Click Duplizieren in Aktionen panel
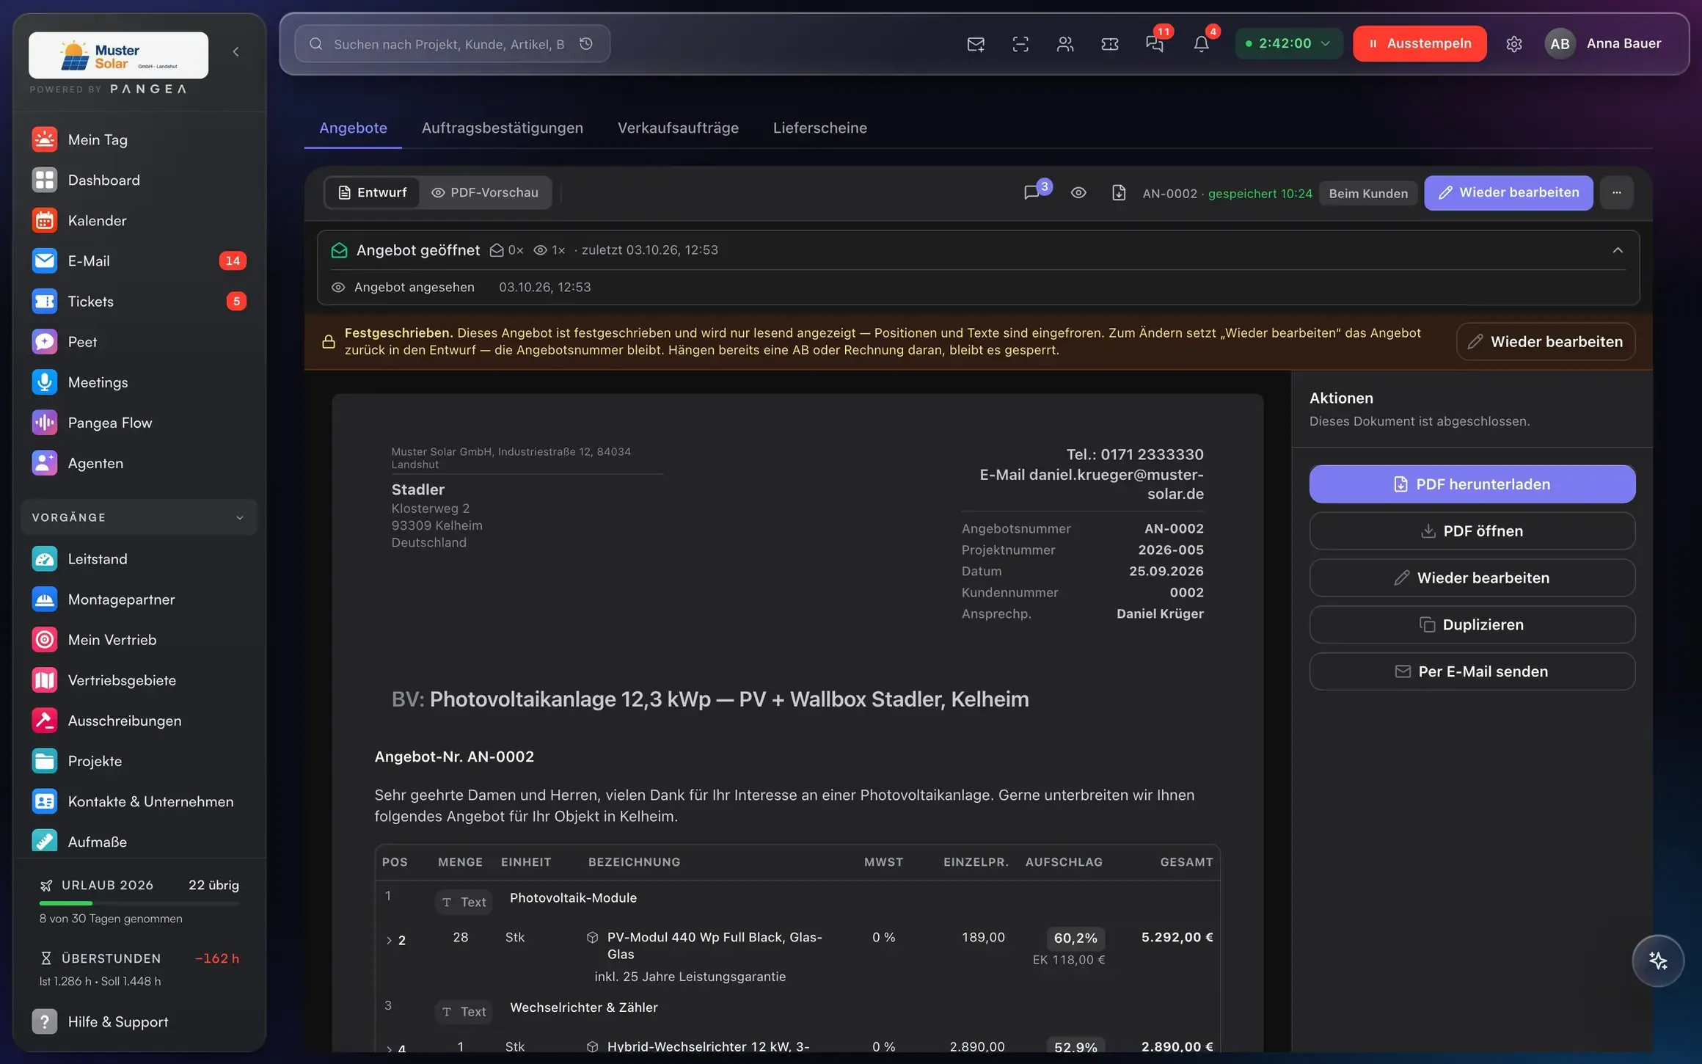This screenshot has width=1702, height=1064. [x=1472, y=624]
